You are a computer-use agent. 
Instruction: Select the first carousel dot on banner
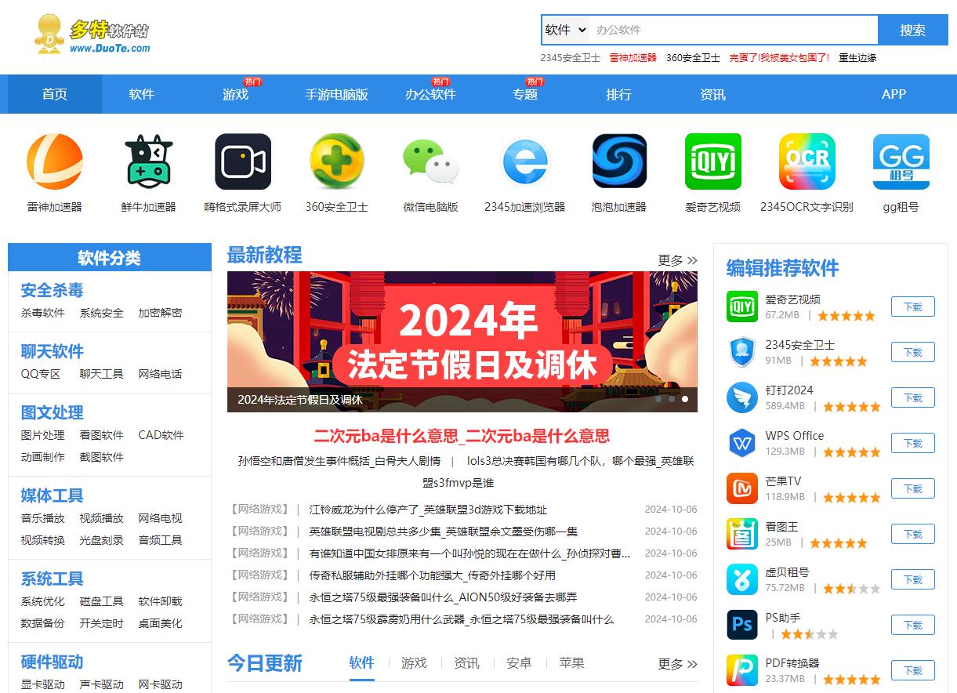(658, 399)
